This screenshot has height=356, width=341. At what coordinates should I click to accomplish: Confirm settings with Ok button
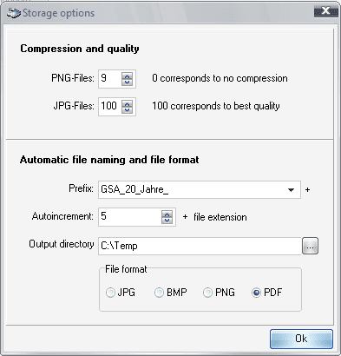coord(301,339)
